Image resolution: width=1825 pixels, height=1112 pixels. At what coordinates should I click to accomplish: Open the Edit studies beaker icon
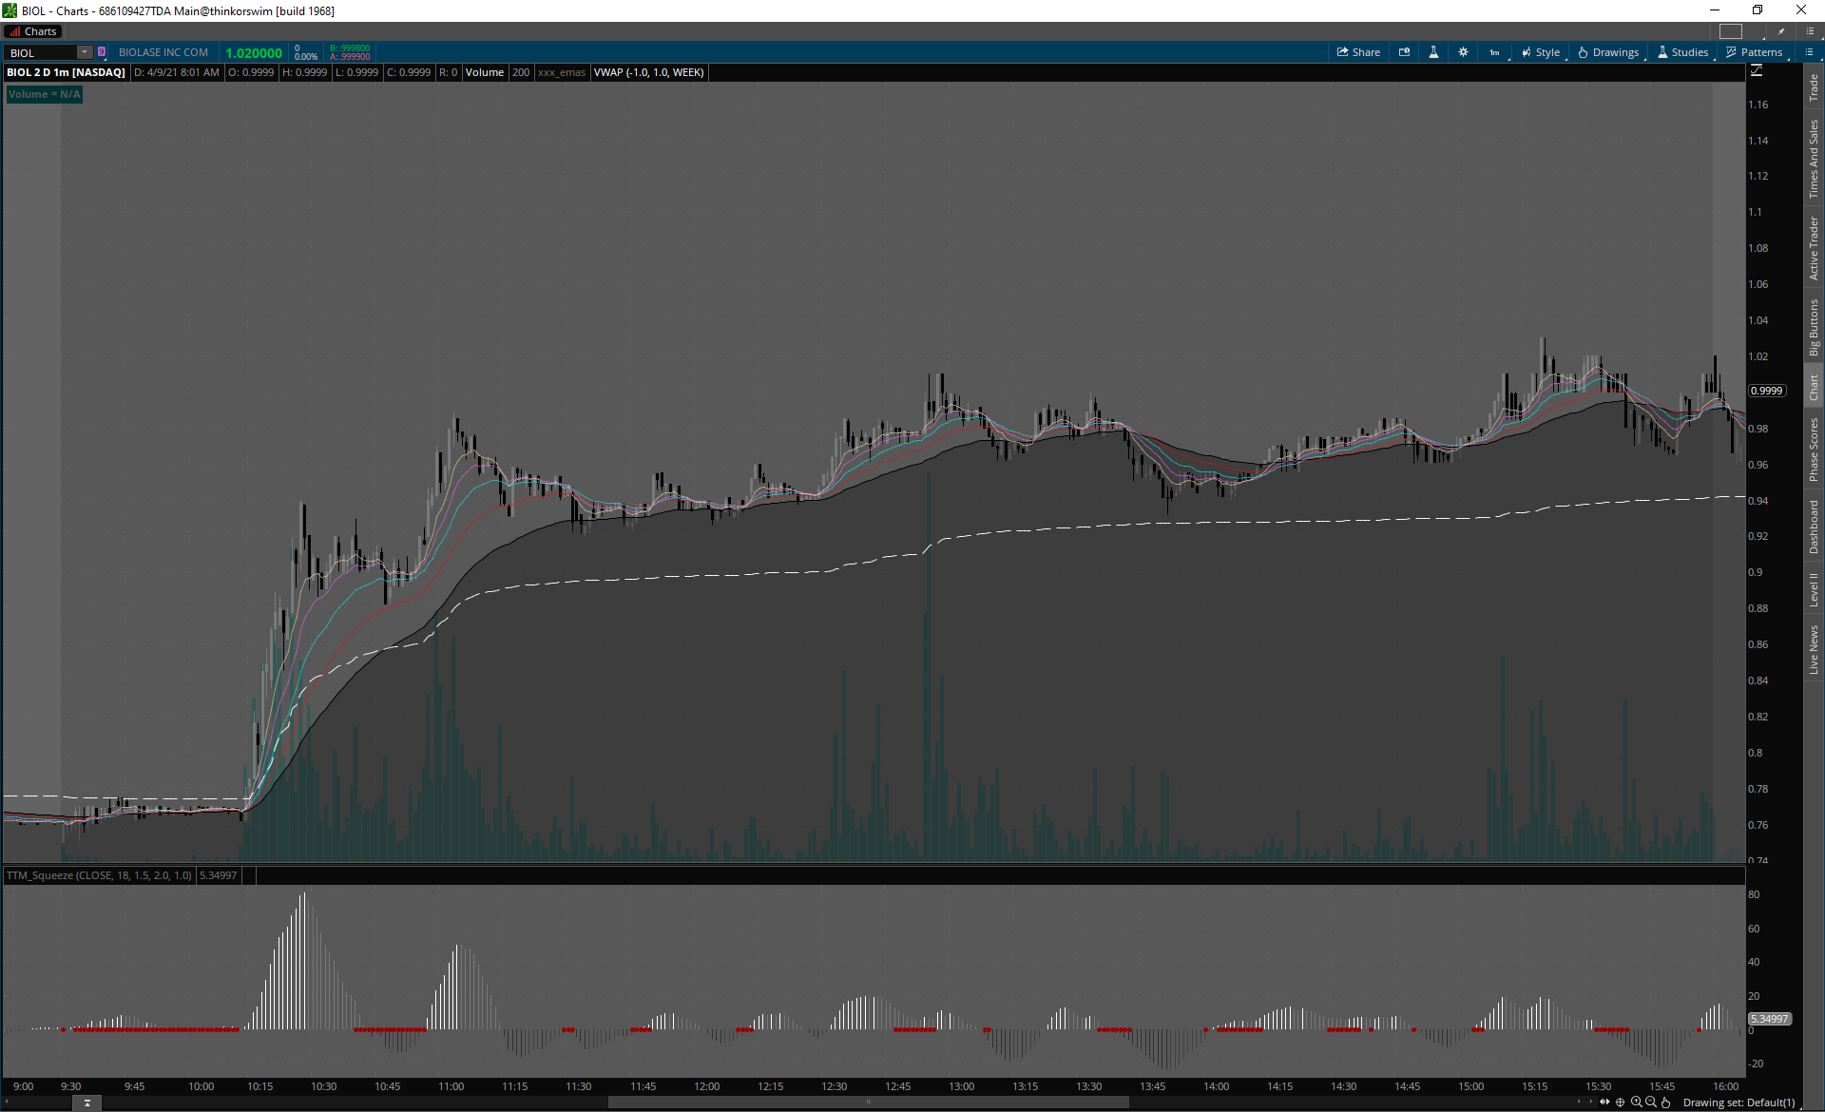coord(1433,52)
